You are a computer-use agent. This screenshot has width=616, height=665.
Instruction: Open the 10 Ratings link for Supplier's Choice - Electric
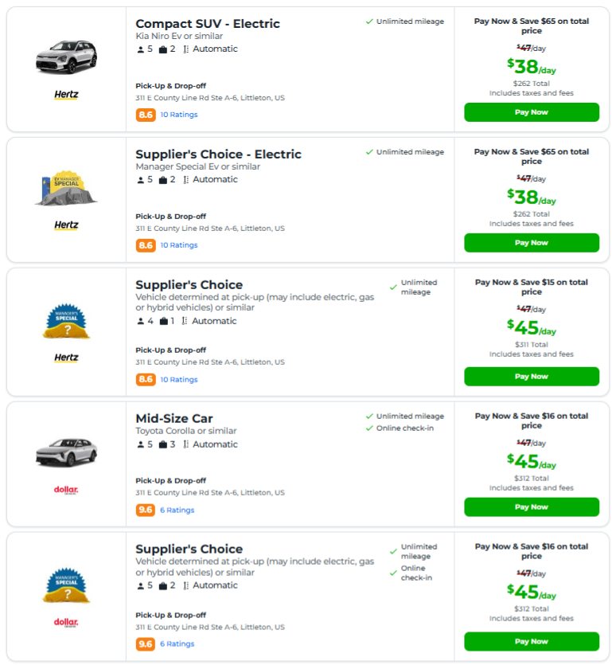179,244
